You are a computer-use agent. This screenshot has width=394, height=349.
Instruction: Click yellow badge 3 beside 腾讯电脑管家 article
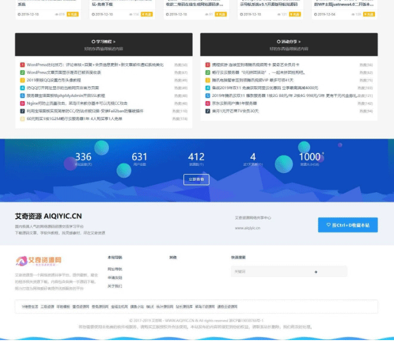(208, 80)
